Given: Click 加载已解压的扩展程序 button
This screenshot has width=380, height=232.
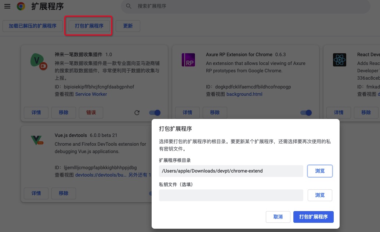Looking at the screenshot, I should [x=33, y=26].
